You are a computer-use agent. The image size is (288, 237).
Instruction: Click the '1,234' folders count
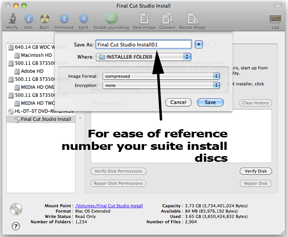[81, 222]
